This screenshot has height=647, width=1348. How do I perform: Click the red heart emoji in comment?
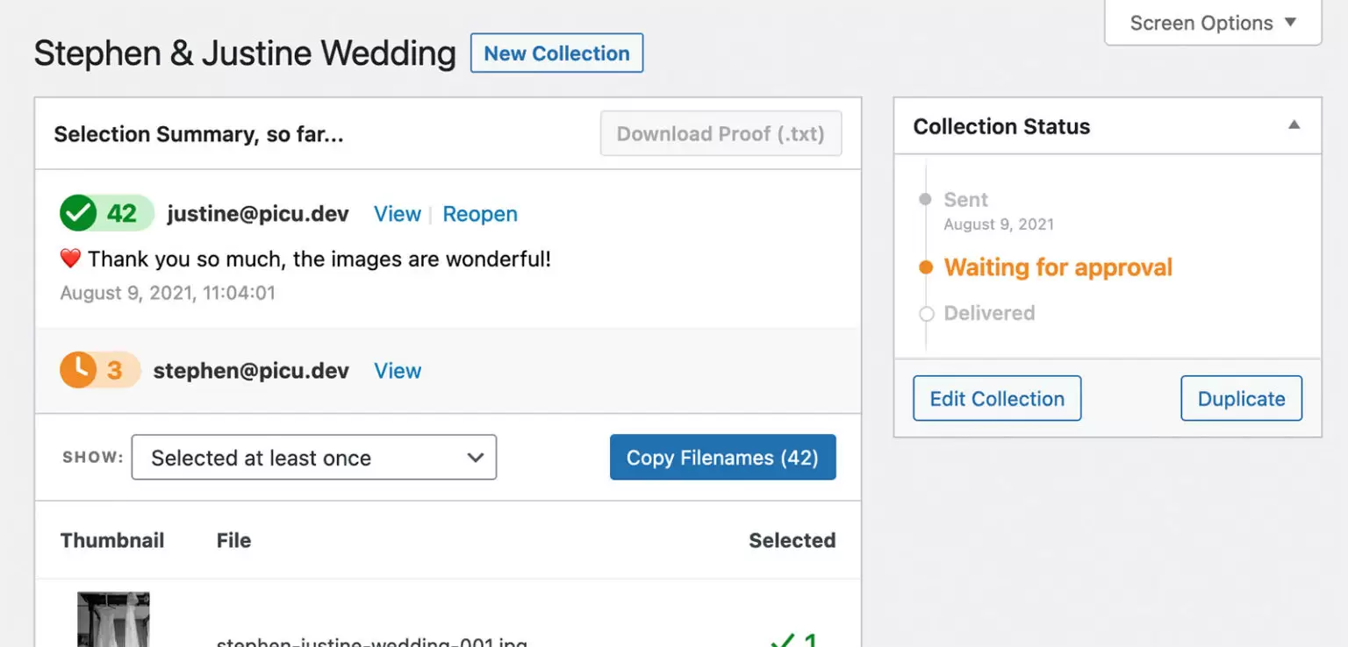[x=70, y=259]
